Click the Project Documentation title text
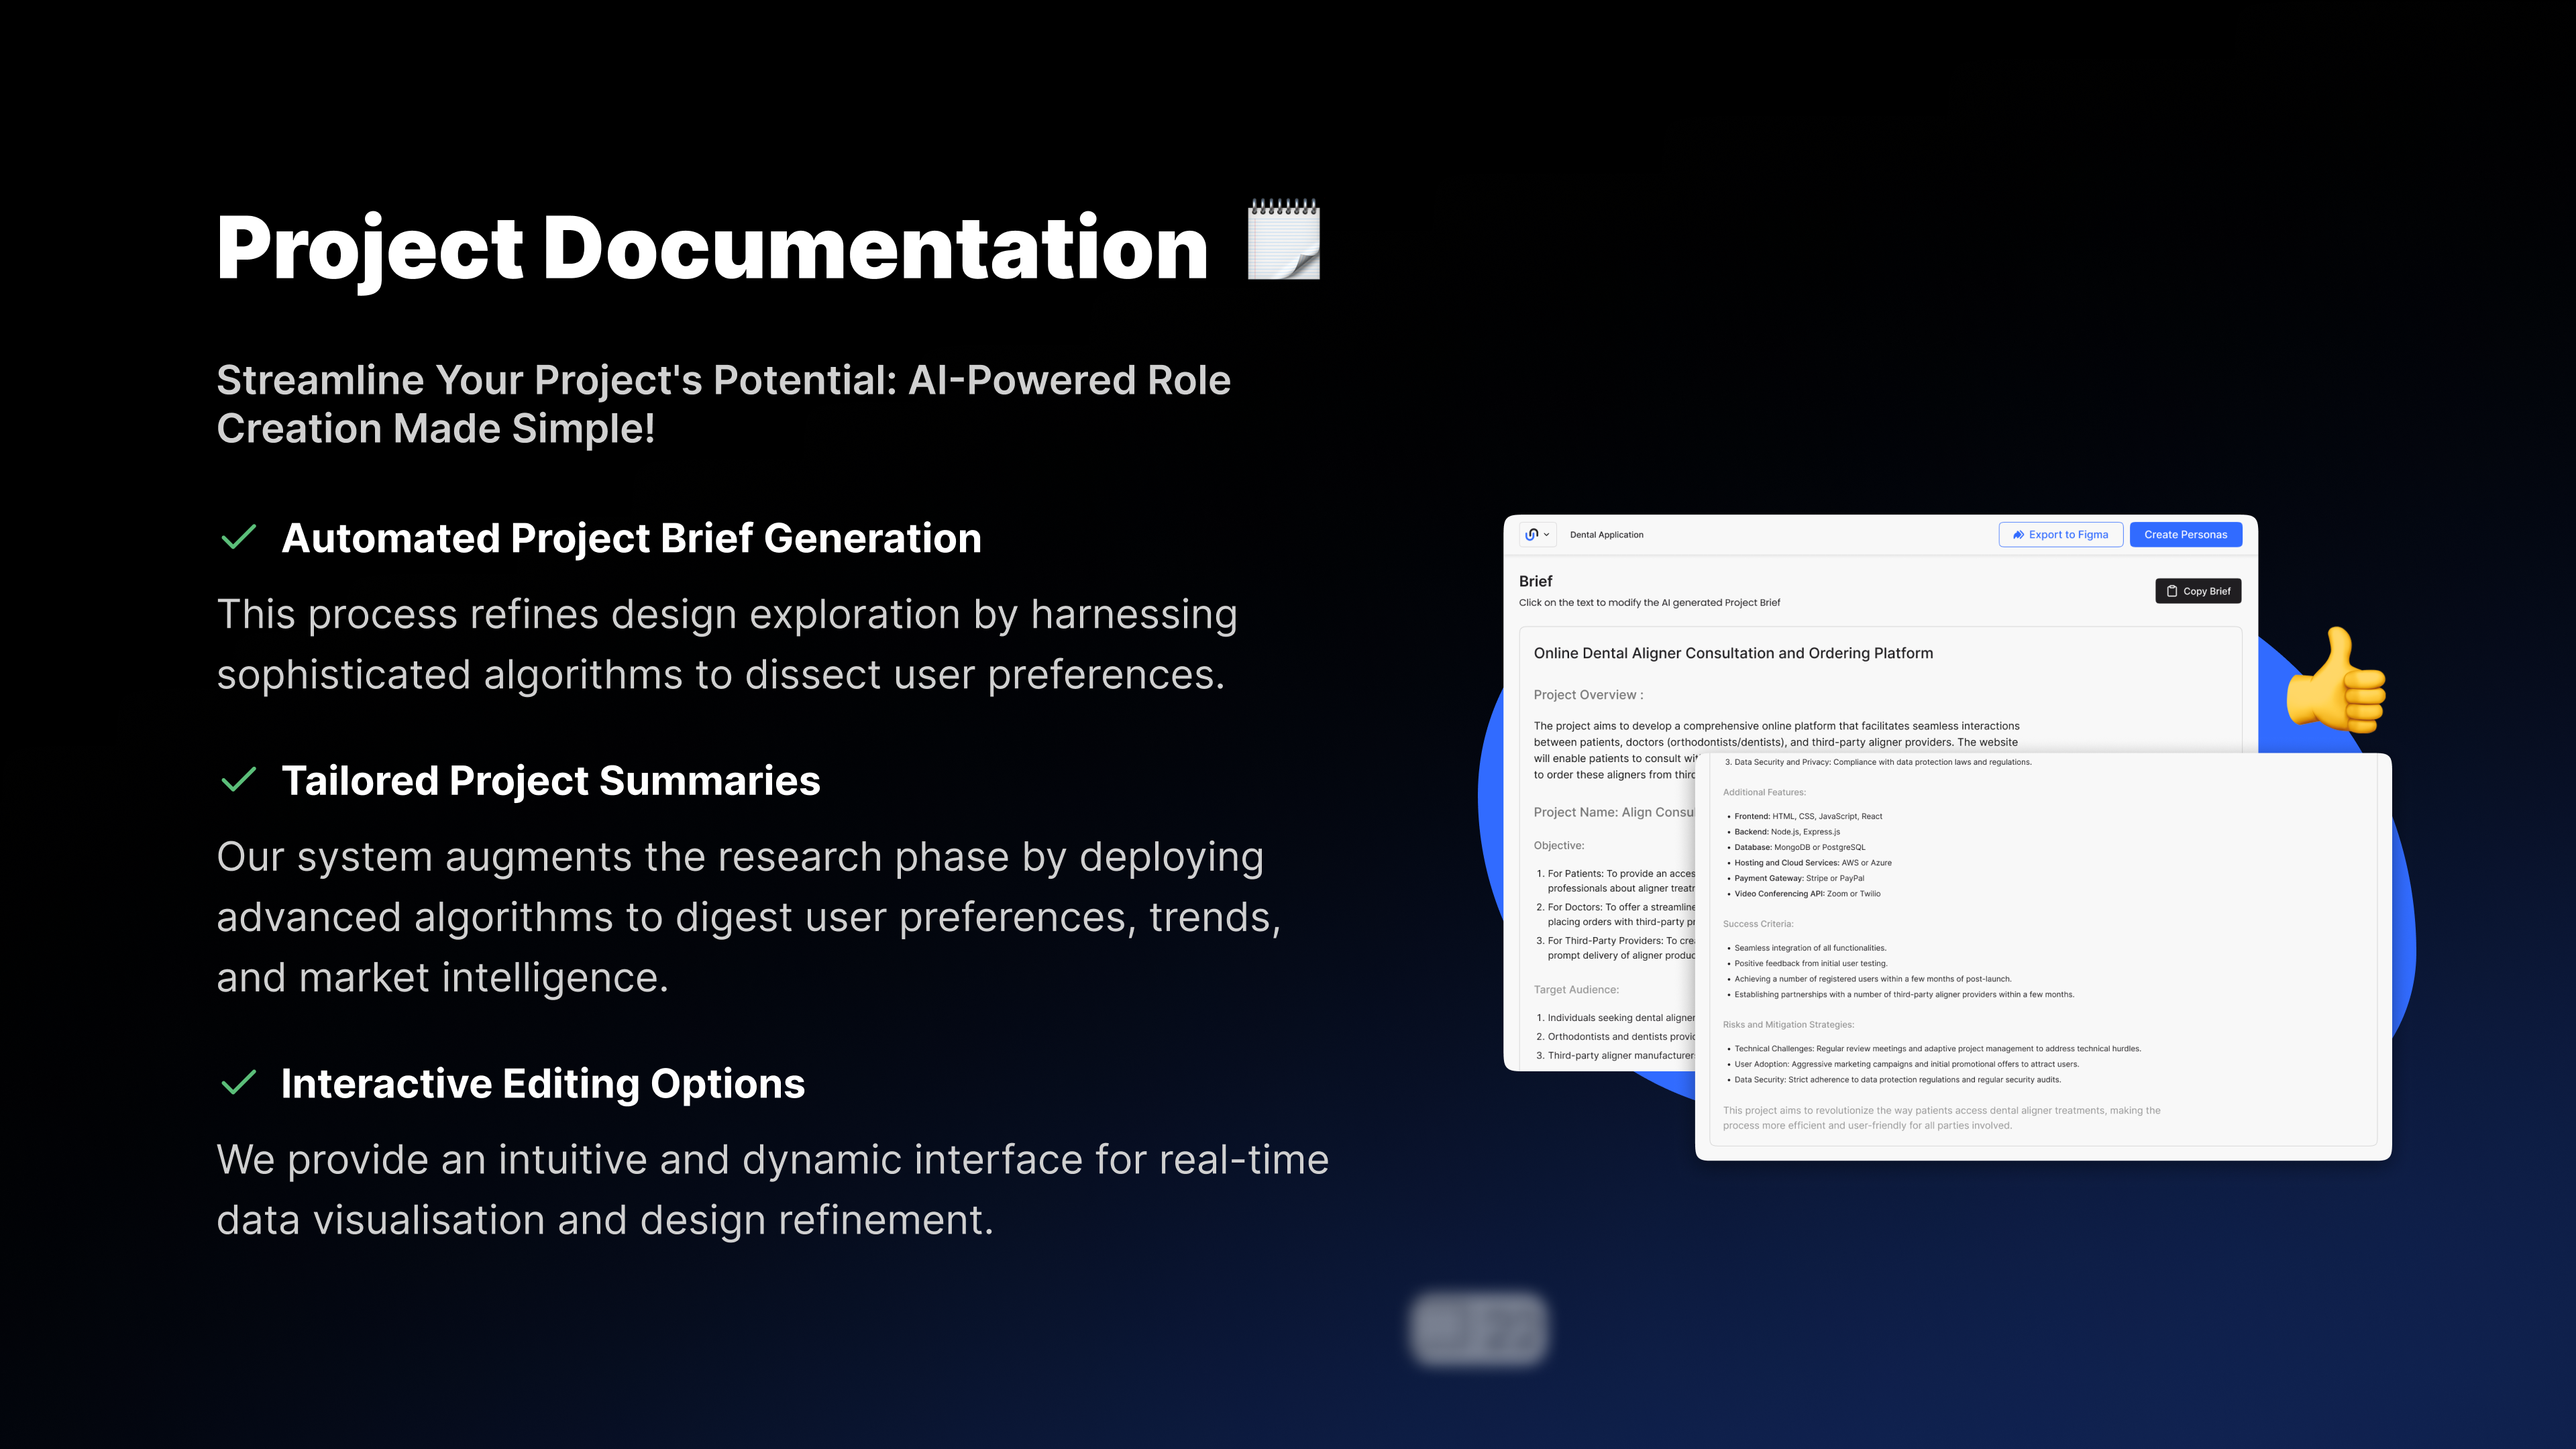The image size is (2576, 1449). [712, 247]
